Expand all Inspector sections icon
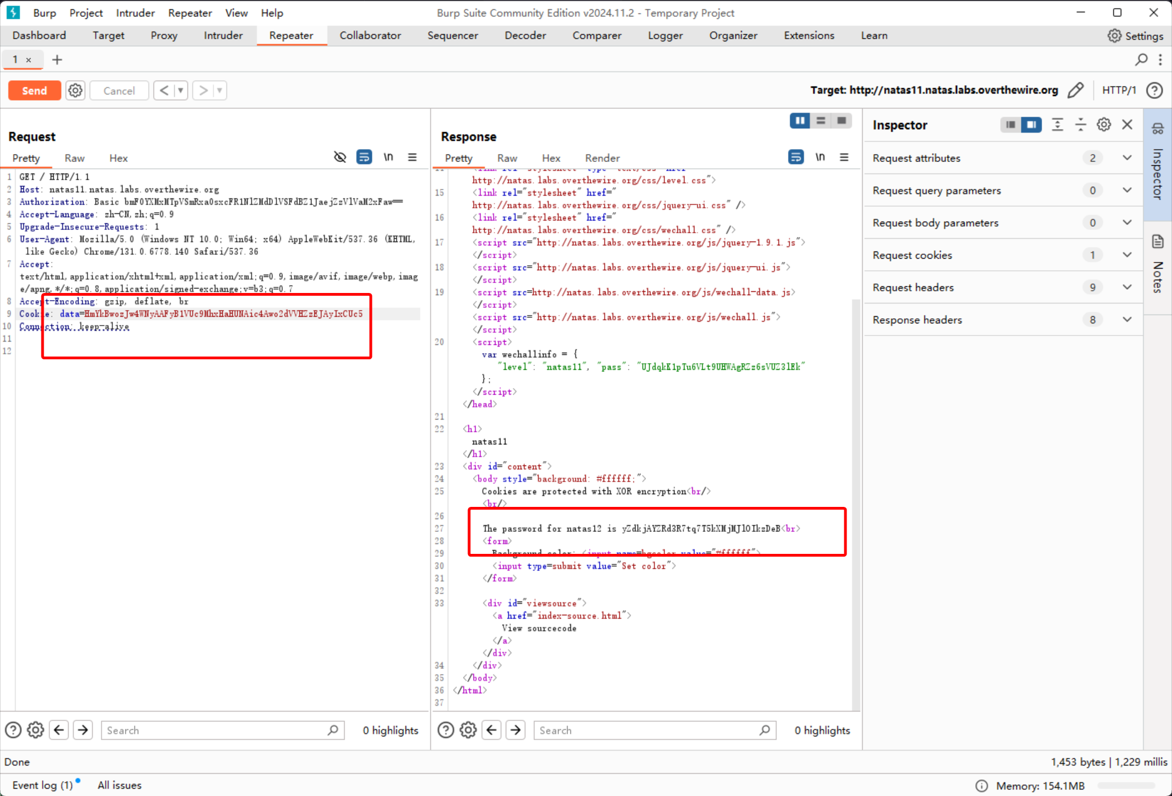 (1057, 125)
